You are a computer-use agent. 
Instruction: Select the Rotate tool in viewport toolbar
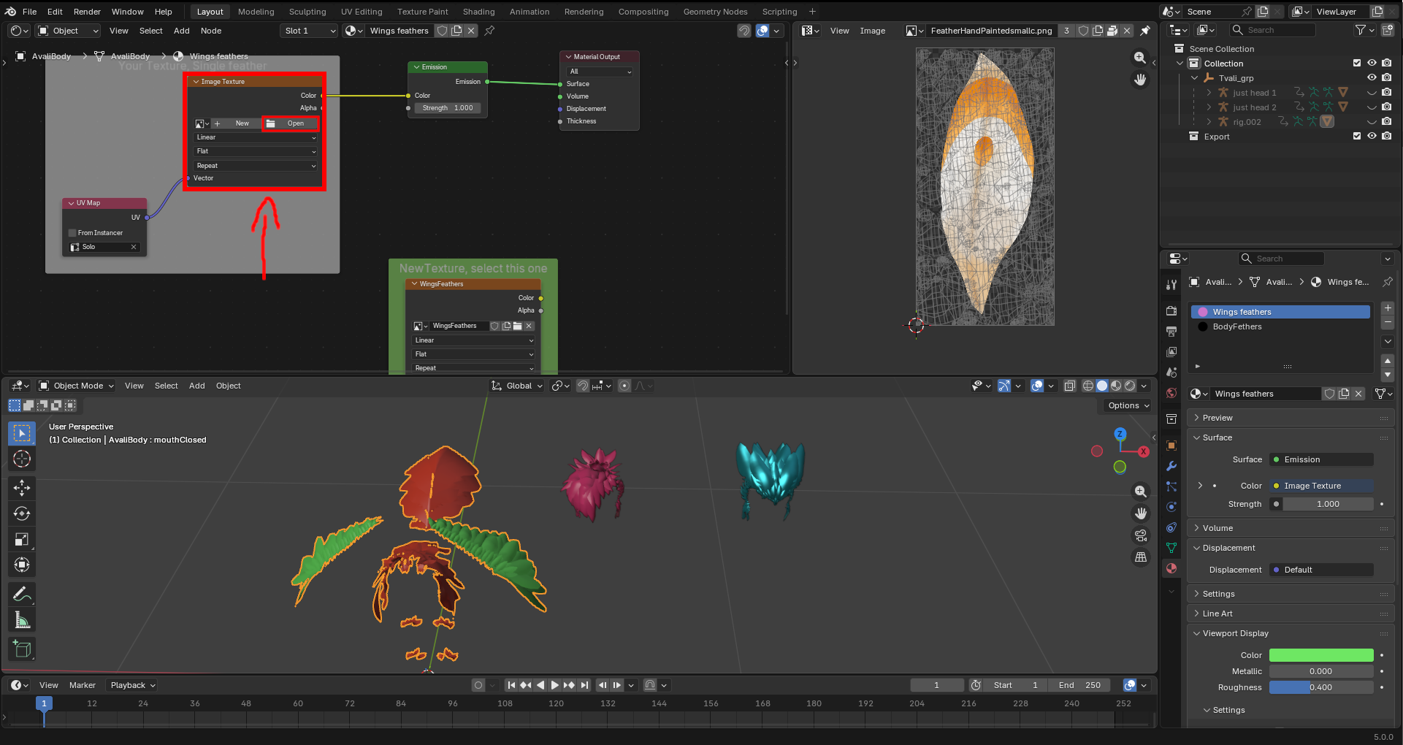coord(22,513)
